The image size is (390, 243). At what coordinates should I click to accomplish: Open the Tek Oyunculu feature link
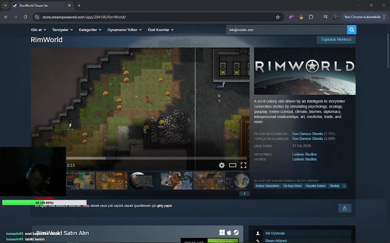[275, 233]
